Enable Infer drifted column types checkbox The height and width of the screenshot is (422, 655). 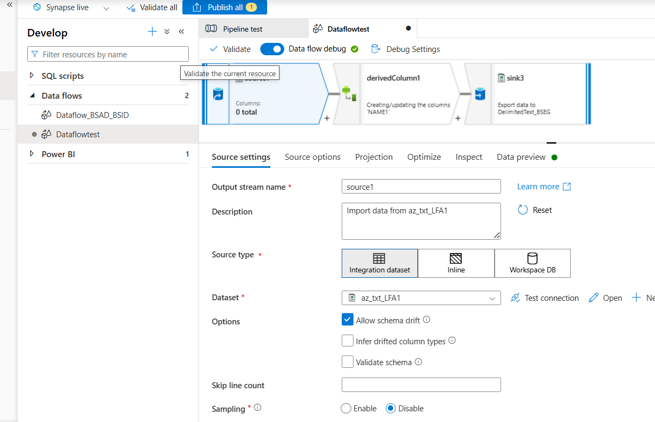point(348,340)
